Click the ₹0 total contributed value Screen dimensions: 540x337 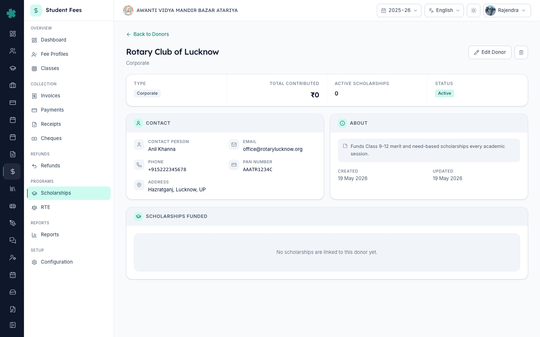[x=315, y=95]
